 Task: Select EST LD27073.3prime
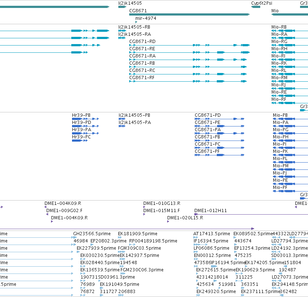pos(277,281)
